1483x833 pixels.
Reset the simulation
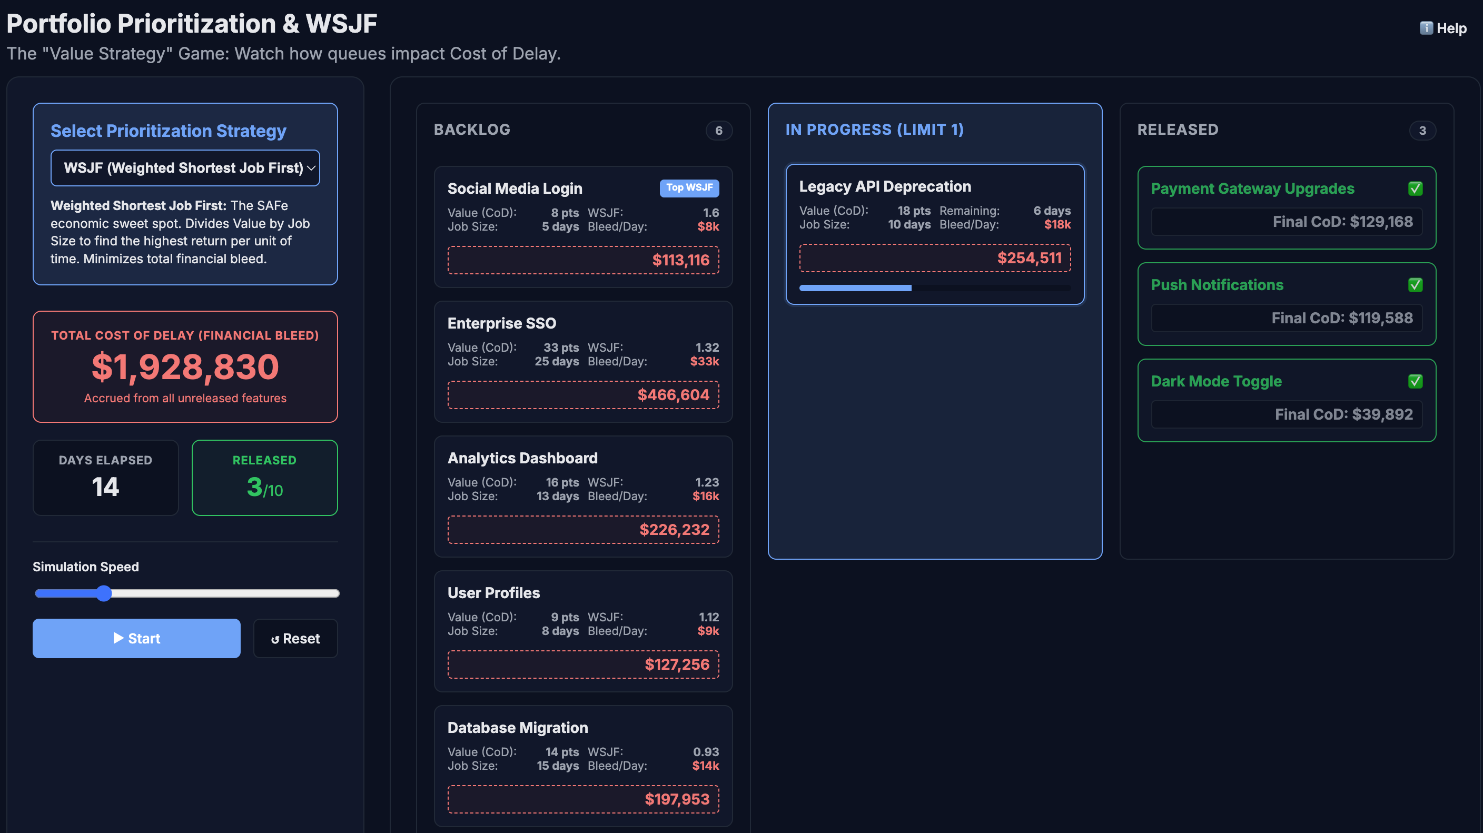(295, 638)
